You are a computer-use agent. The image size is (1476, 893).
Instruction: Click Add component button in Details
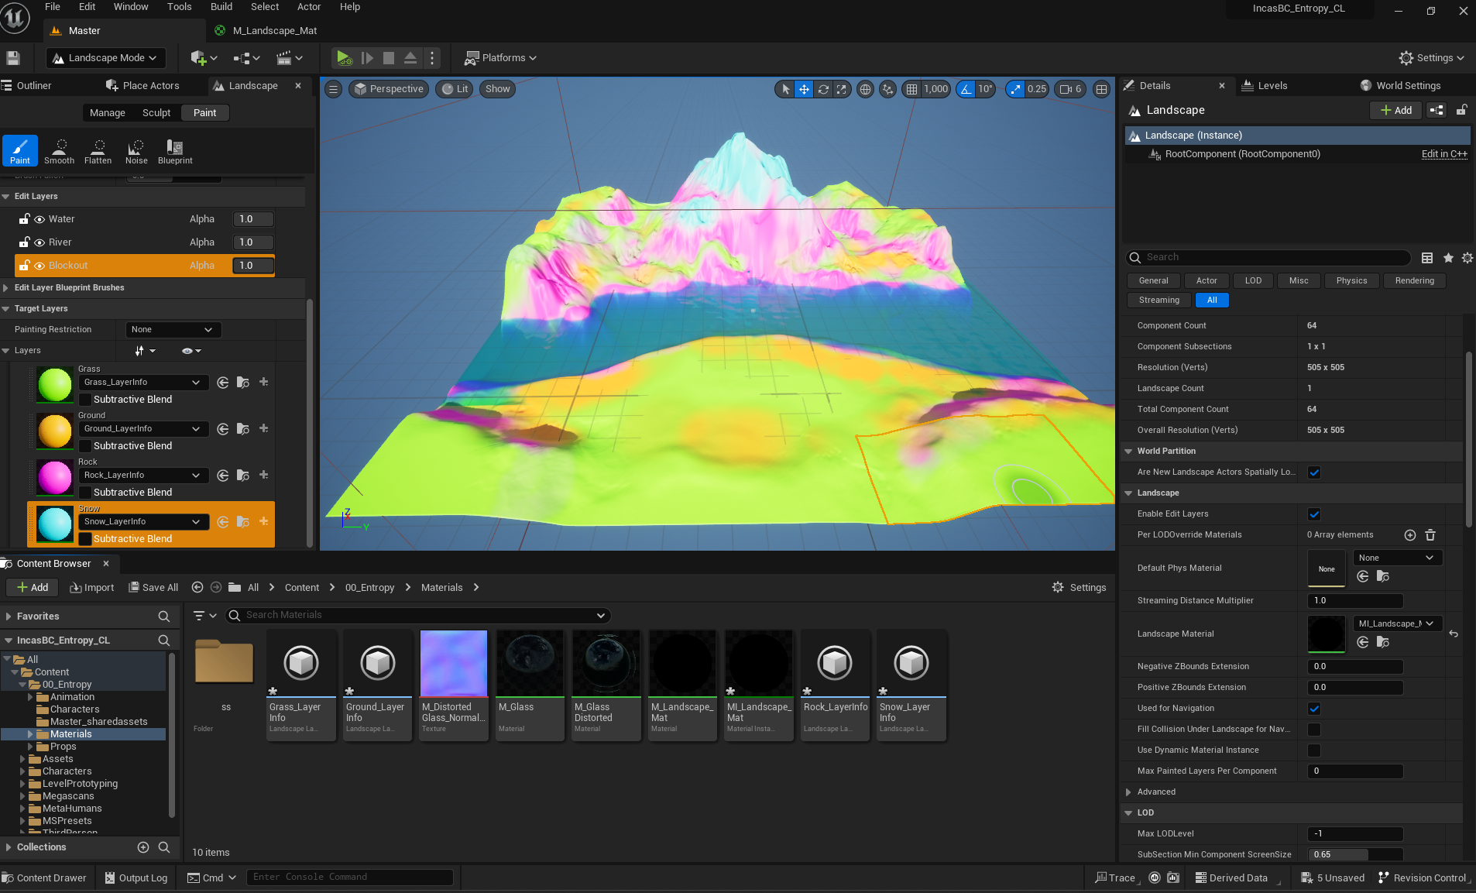pyautogui.click(x=1395, y=111)
